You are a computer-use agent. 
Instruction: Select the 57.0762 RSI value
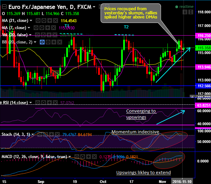67,103
